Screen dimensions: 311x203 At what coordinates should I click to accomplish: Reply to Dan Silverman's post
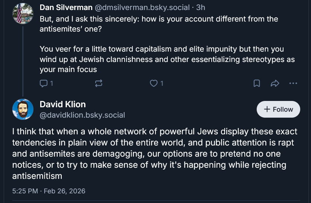tap(44, 84)
